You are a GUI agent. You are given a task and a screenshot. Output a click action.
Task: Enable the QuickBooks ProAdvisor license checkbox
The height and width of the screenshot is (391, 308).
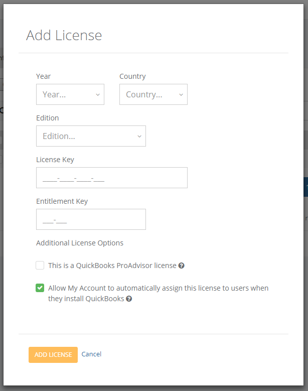[x=40, y=266]
